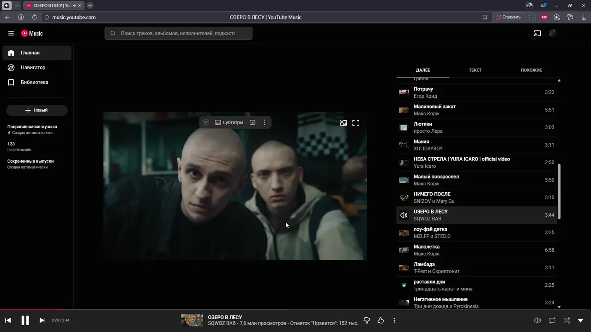Expand the browser tab list dropdown
This screenshot has height=332, width=591.
17,6
